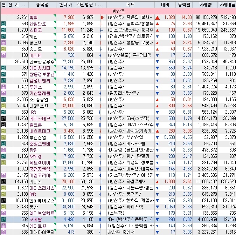Click the 거래대금 column header
The image size is (236, 235).
227,5
